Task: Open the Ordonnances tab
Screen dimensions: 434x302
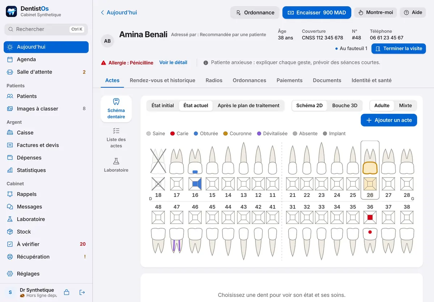Action: [250, 80]
